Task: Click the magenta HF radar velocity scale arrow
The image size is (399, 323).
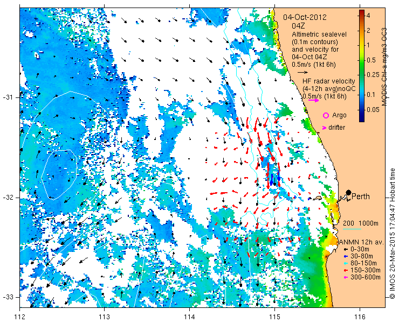Action: point(313,100)
